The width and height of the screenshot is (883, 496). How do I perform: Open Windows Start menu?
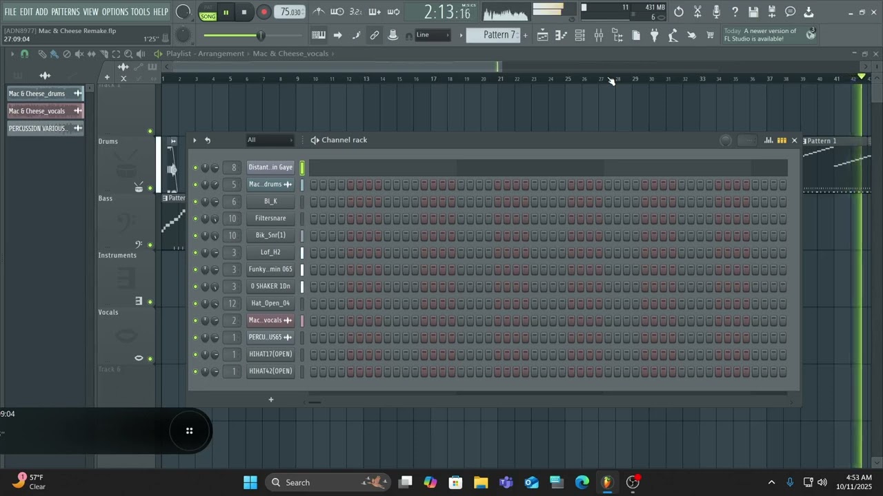coord(250,482)
